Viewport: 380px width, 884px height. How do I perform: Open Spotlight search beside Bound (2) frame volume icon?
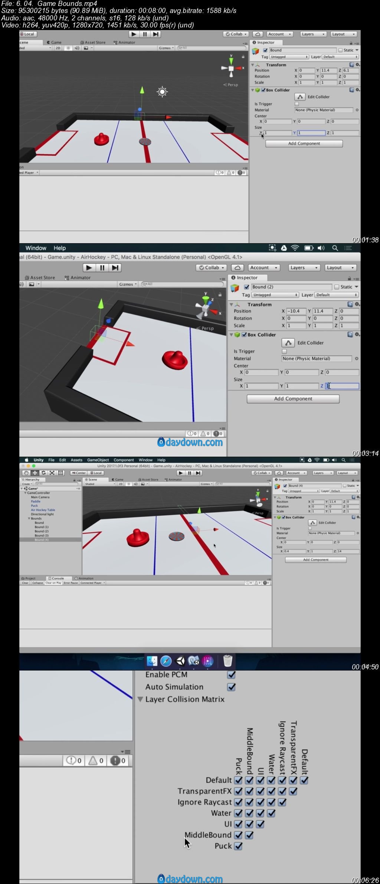[x=335, y=248]
